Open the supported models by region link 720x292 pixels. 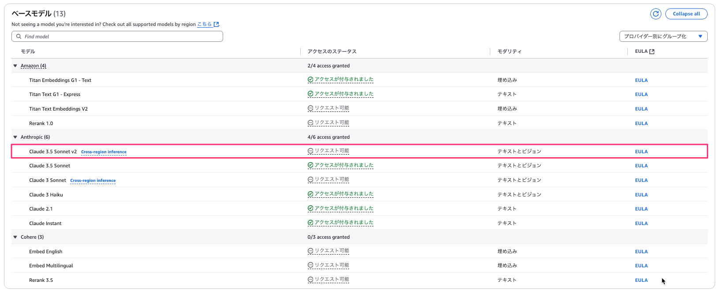204,24
